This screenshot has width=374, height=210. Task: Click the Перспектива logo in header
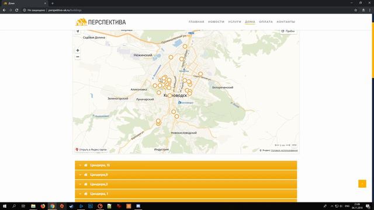(x=101, y=22)
